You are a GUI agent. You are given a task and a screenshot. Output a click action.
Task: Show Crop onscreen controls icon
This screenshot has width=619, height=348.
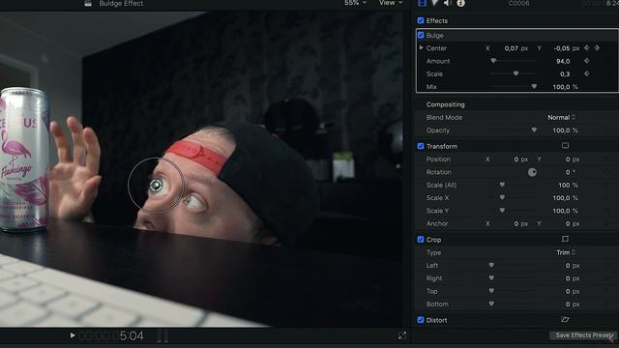(x=565, y=239)
